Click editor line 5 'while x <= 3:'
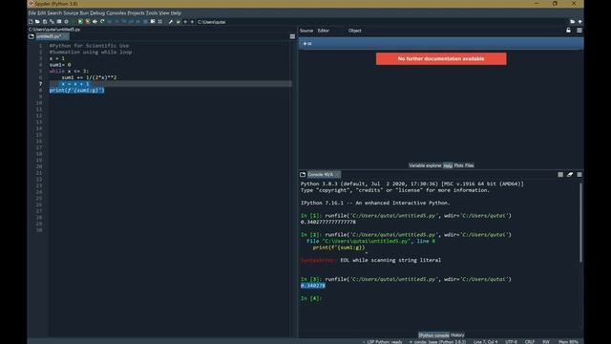611x344 pixels. coord(69,71)
